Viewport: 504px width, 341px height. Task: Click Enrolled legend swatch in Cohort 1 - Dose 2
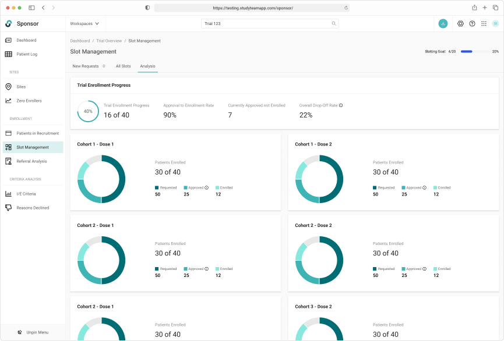tap(435, 187)
